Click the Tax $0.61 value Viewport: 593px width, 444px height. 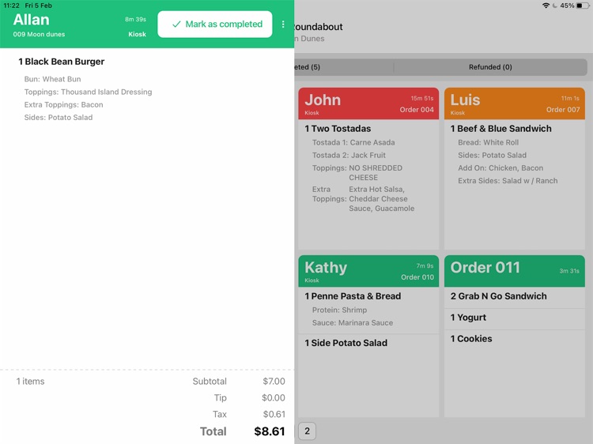[274, 414]
